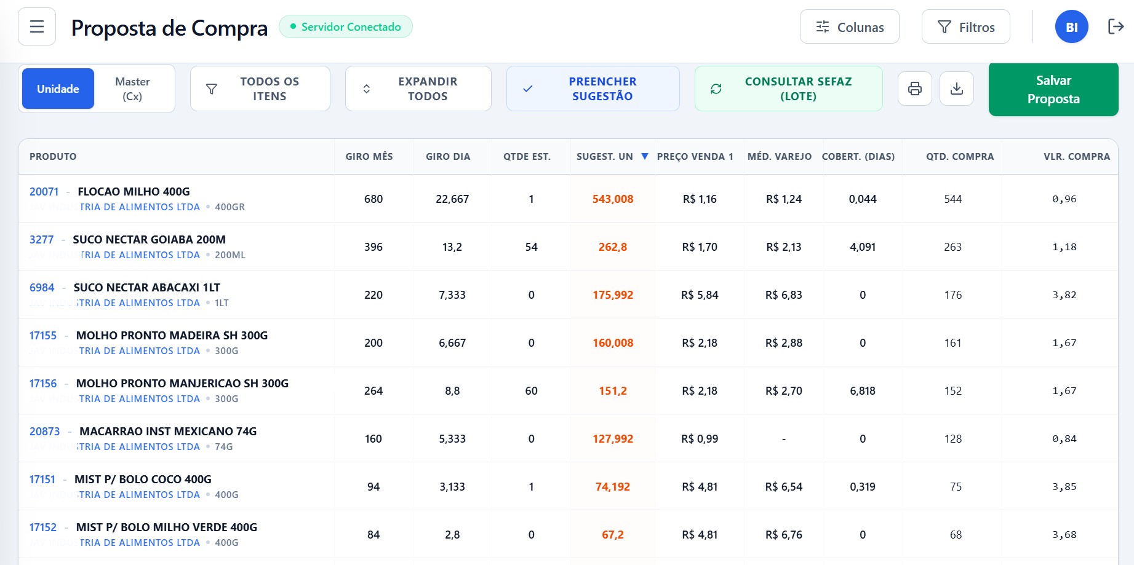The height and width of the screenshot is (565, 1134).
Task: Click the download icon button
Action: 957,89
